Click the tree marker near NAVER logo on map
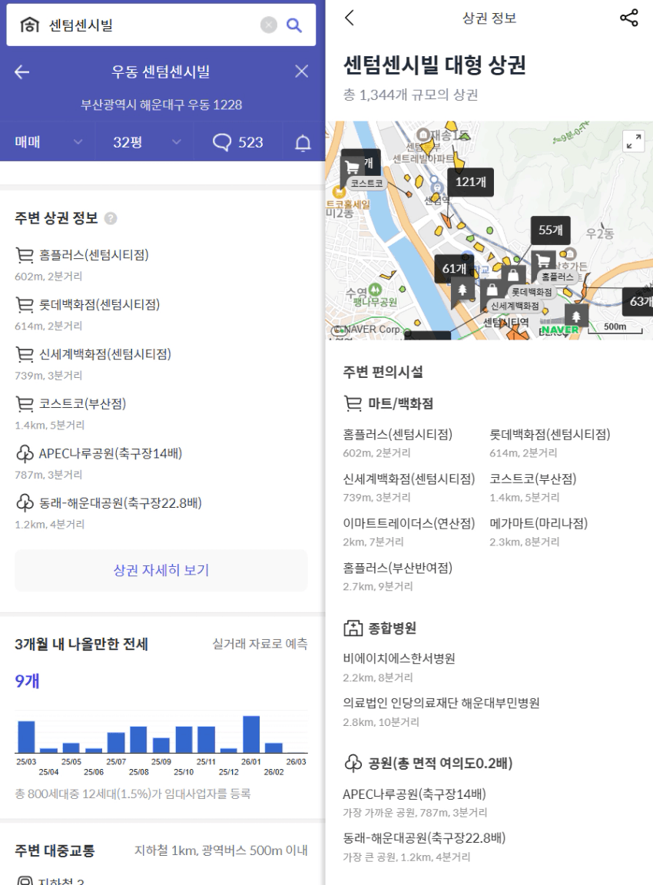Screen dimensions: 653x885 click(x=576, y=317)
